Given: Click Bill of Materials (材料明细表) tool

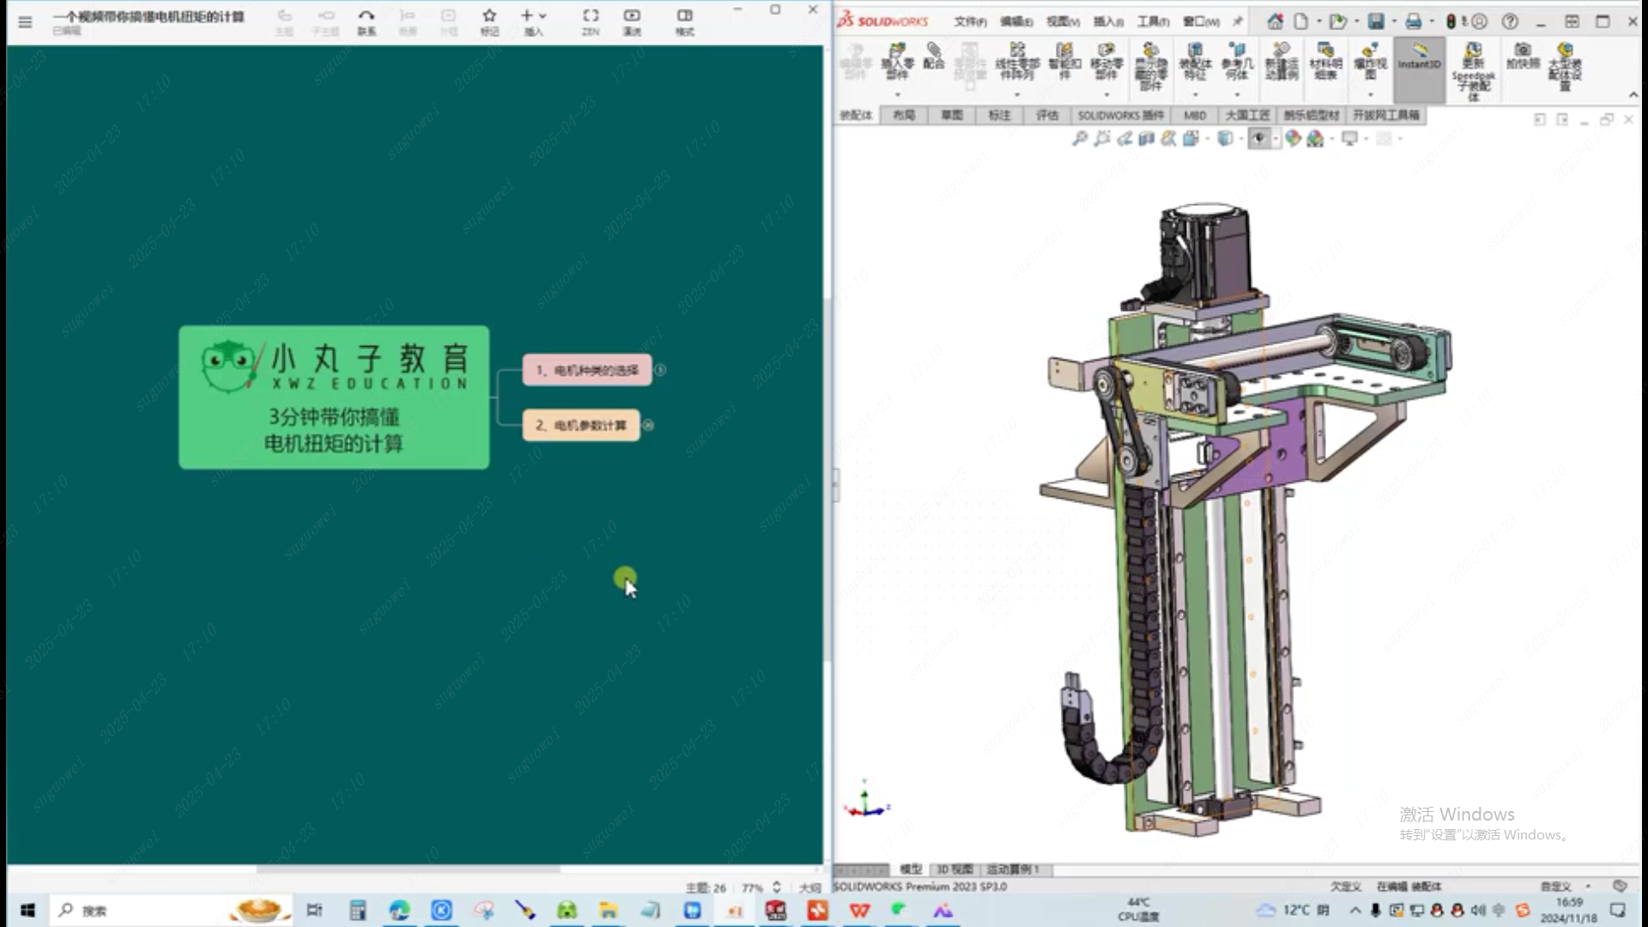Looking at the screenshot, I should (1325, 62).
